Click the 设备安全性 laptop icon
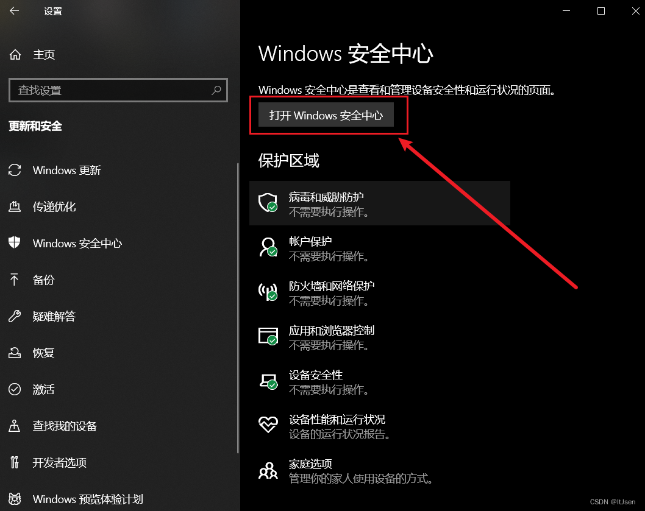This screenshot has width=645, height=511. pos(268,381)
